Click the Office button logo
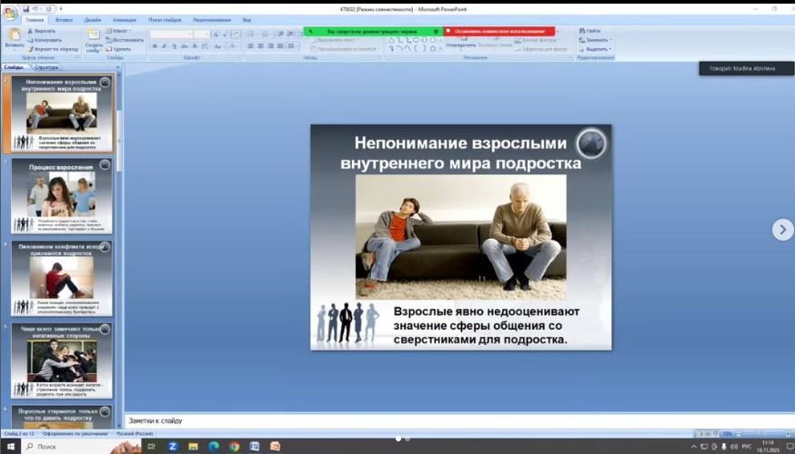 click(10, 12)
